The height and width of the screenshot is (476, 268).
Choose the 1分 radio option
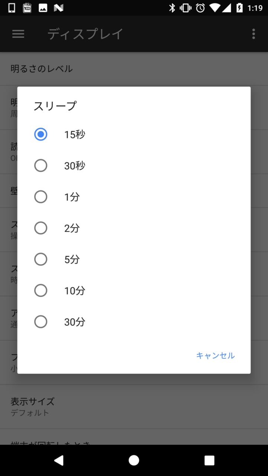pos(41,197)
